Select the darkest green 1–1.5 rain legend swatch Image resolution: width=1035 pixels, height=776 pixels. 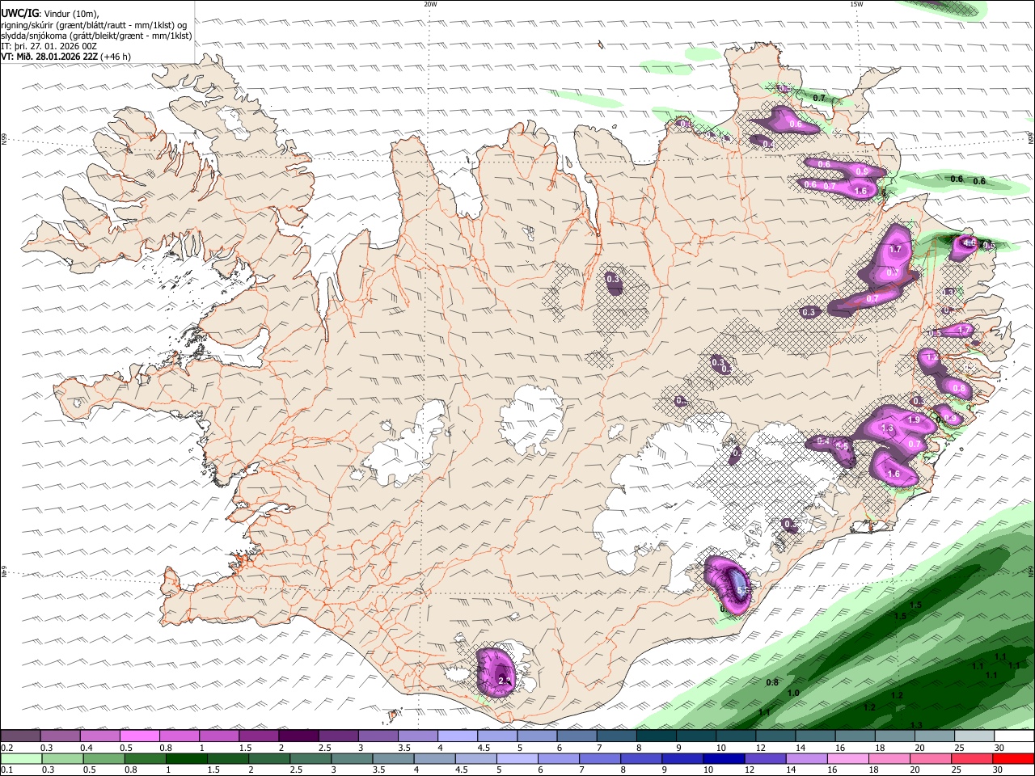187,759
